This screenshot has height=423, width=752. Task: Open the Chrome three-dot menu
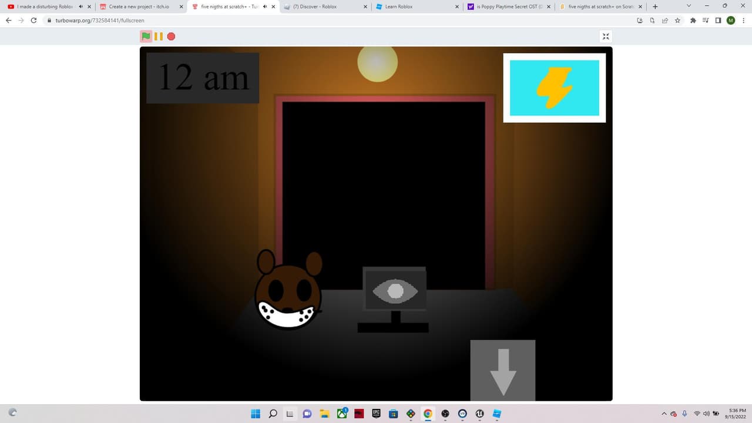point(744,20)
